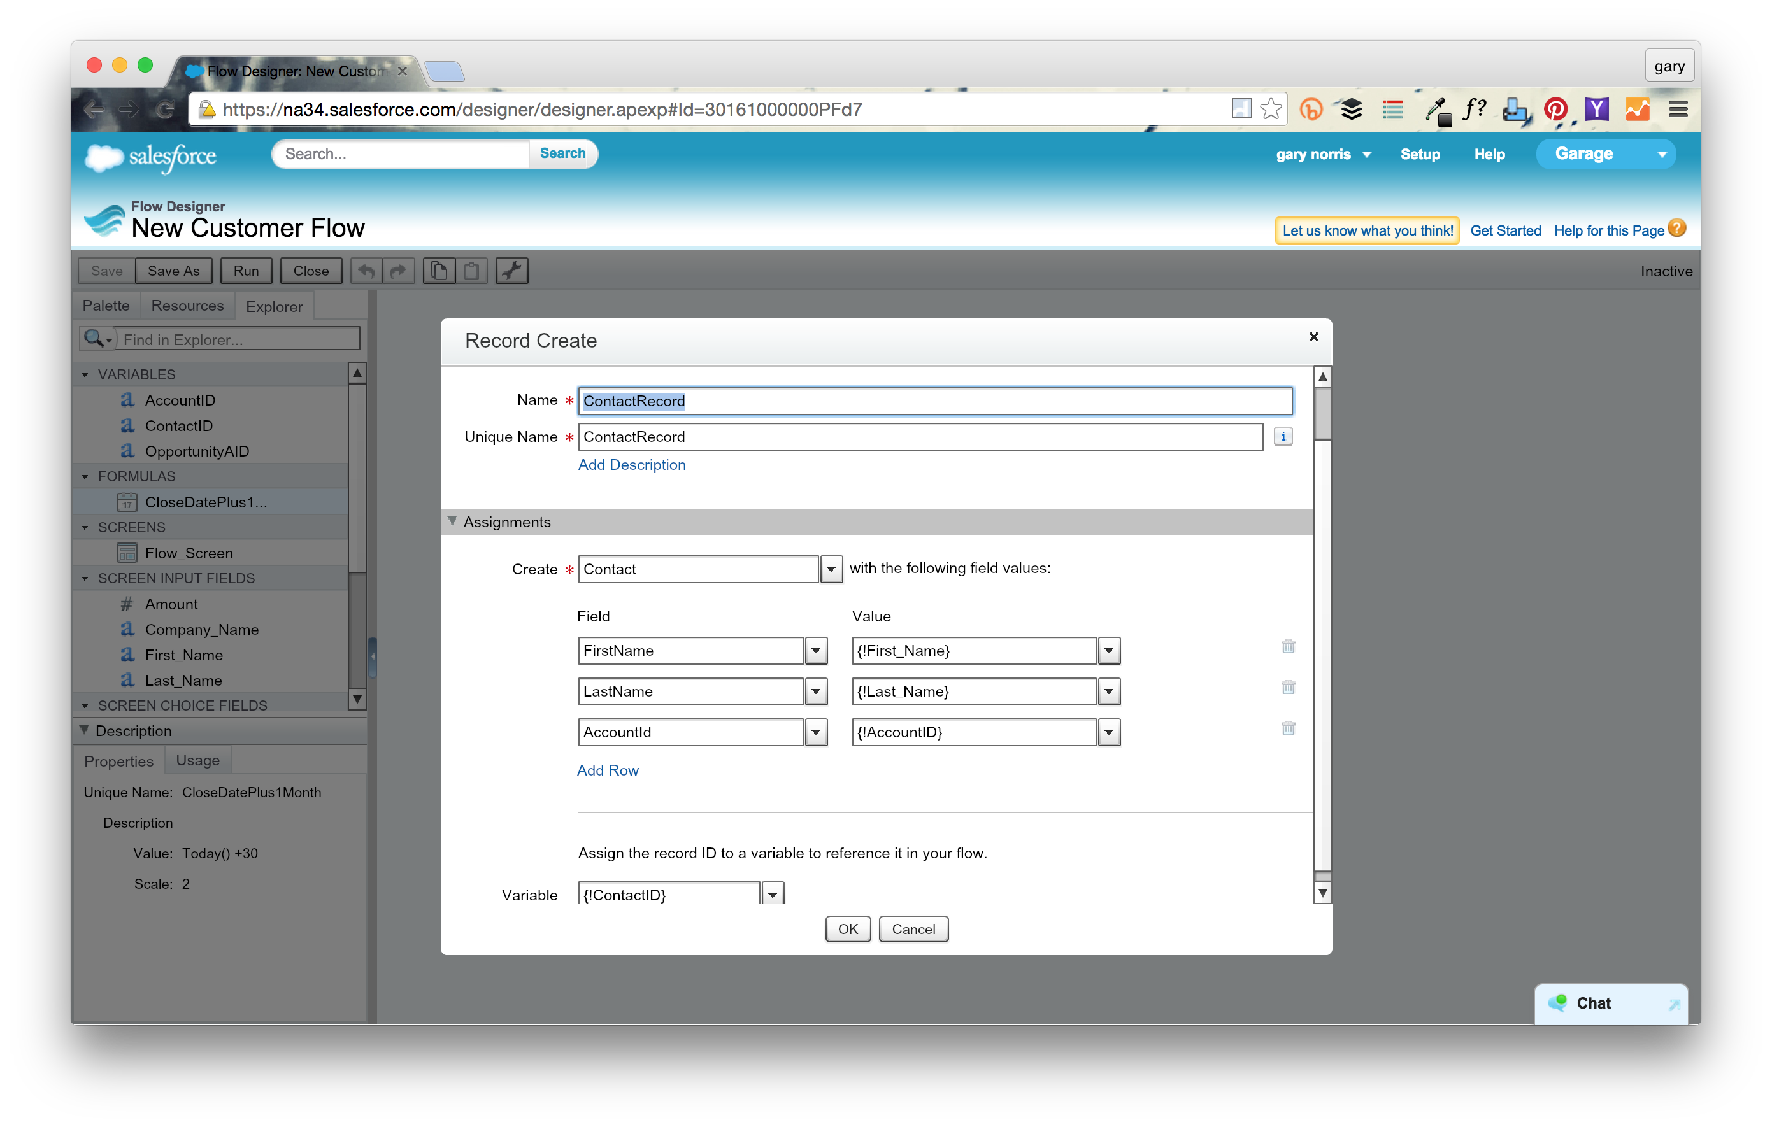Click the undo arrow in toolbar
Image resolution: width=1772 pixels, height=1127 pixels.
click(366, 271)
